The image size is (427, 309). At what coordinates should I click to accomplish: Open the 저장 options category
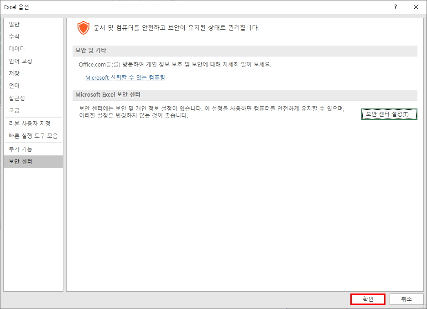click(x=33, y=73)
